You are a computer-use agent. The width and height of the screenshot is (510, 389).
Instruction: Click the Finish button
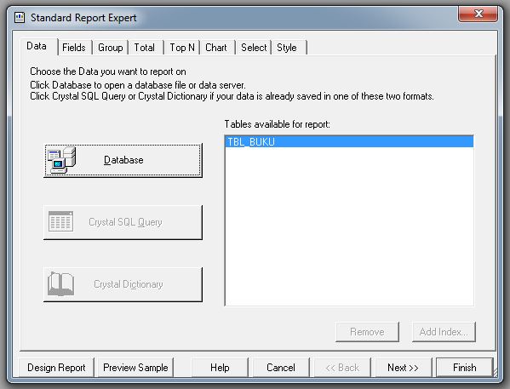coord(465,368)
